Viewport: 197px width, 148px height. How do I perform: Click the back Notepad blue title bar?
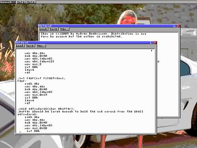click(x=106, y=26)
